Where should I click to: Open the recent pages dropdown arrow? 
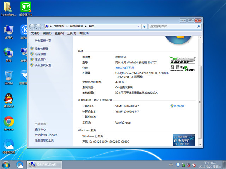point(43,27)
